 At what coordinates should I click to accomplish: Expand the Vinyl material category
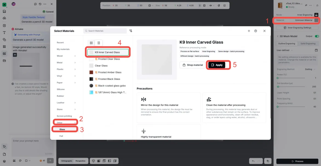[x=66, y=76]
